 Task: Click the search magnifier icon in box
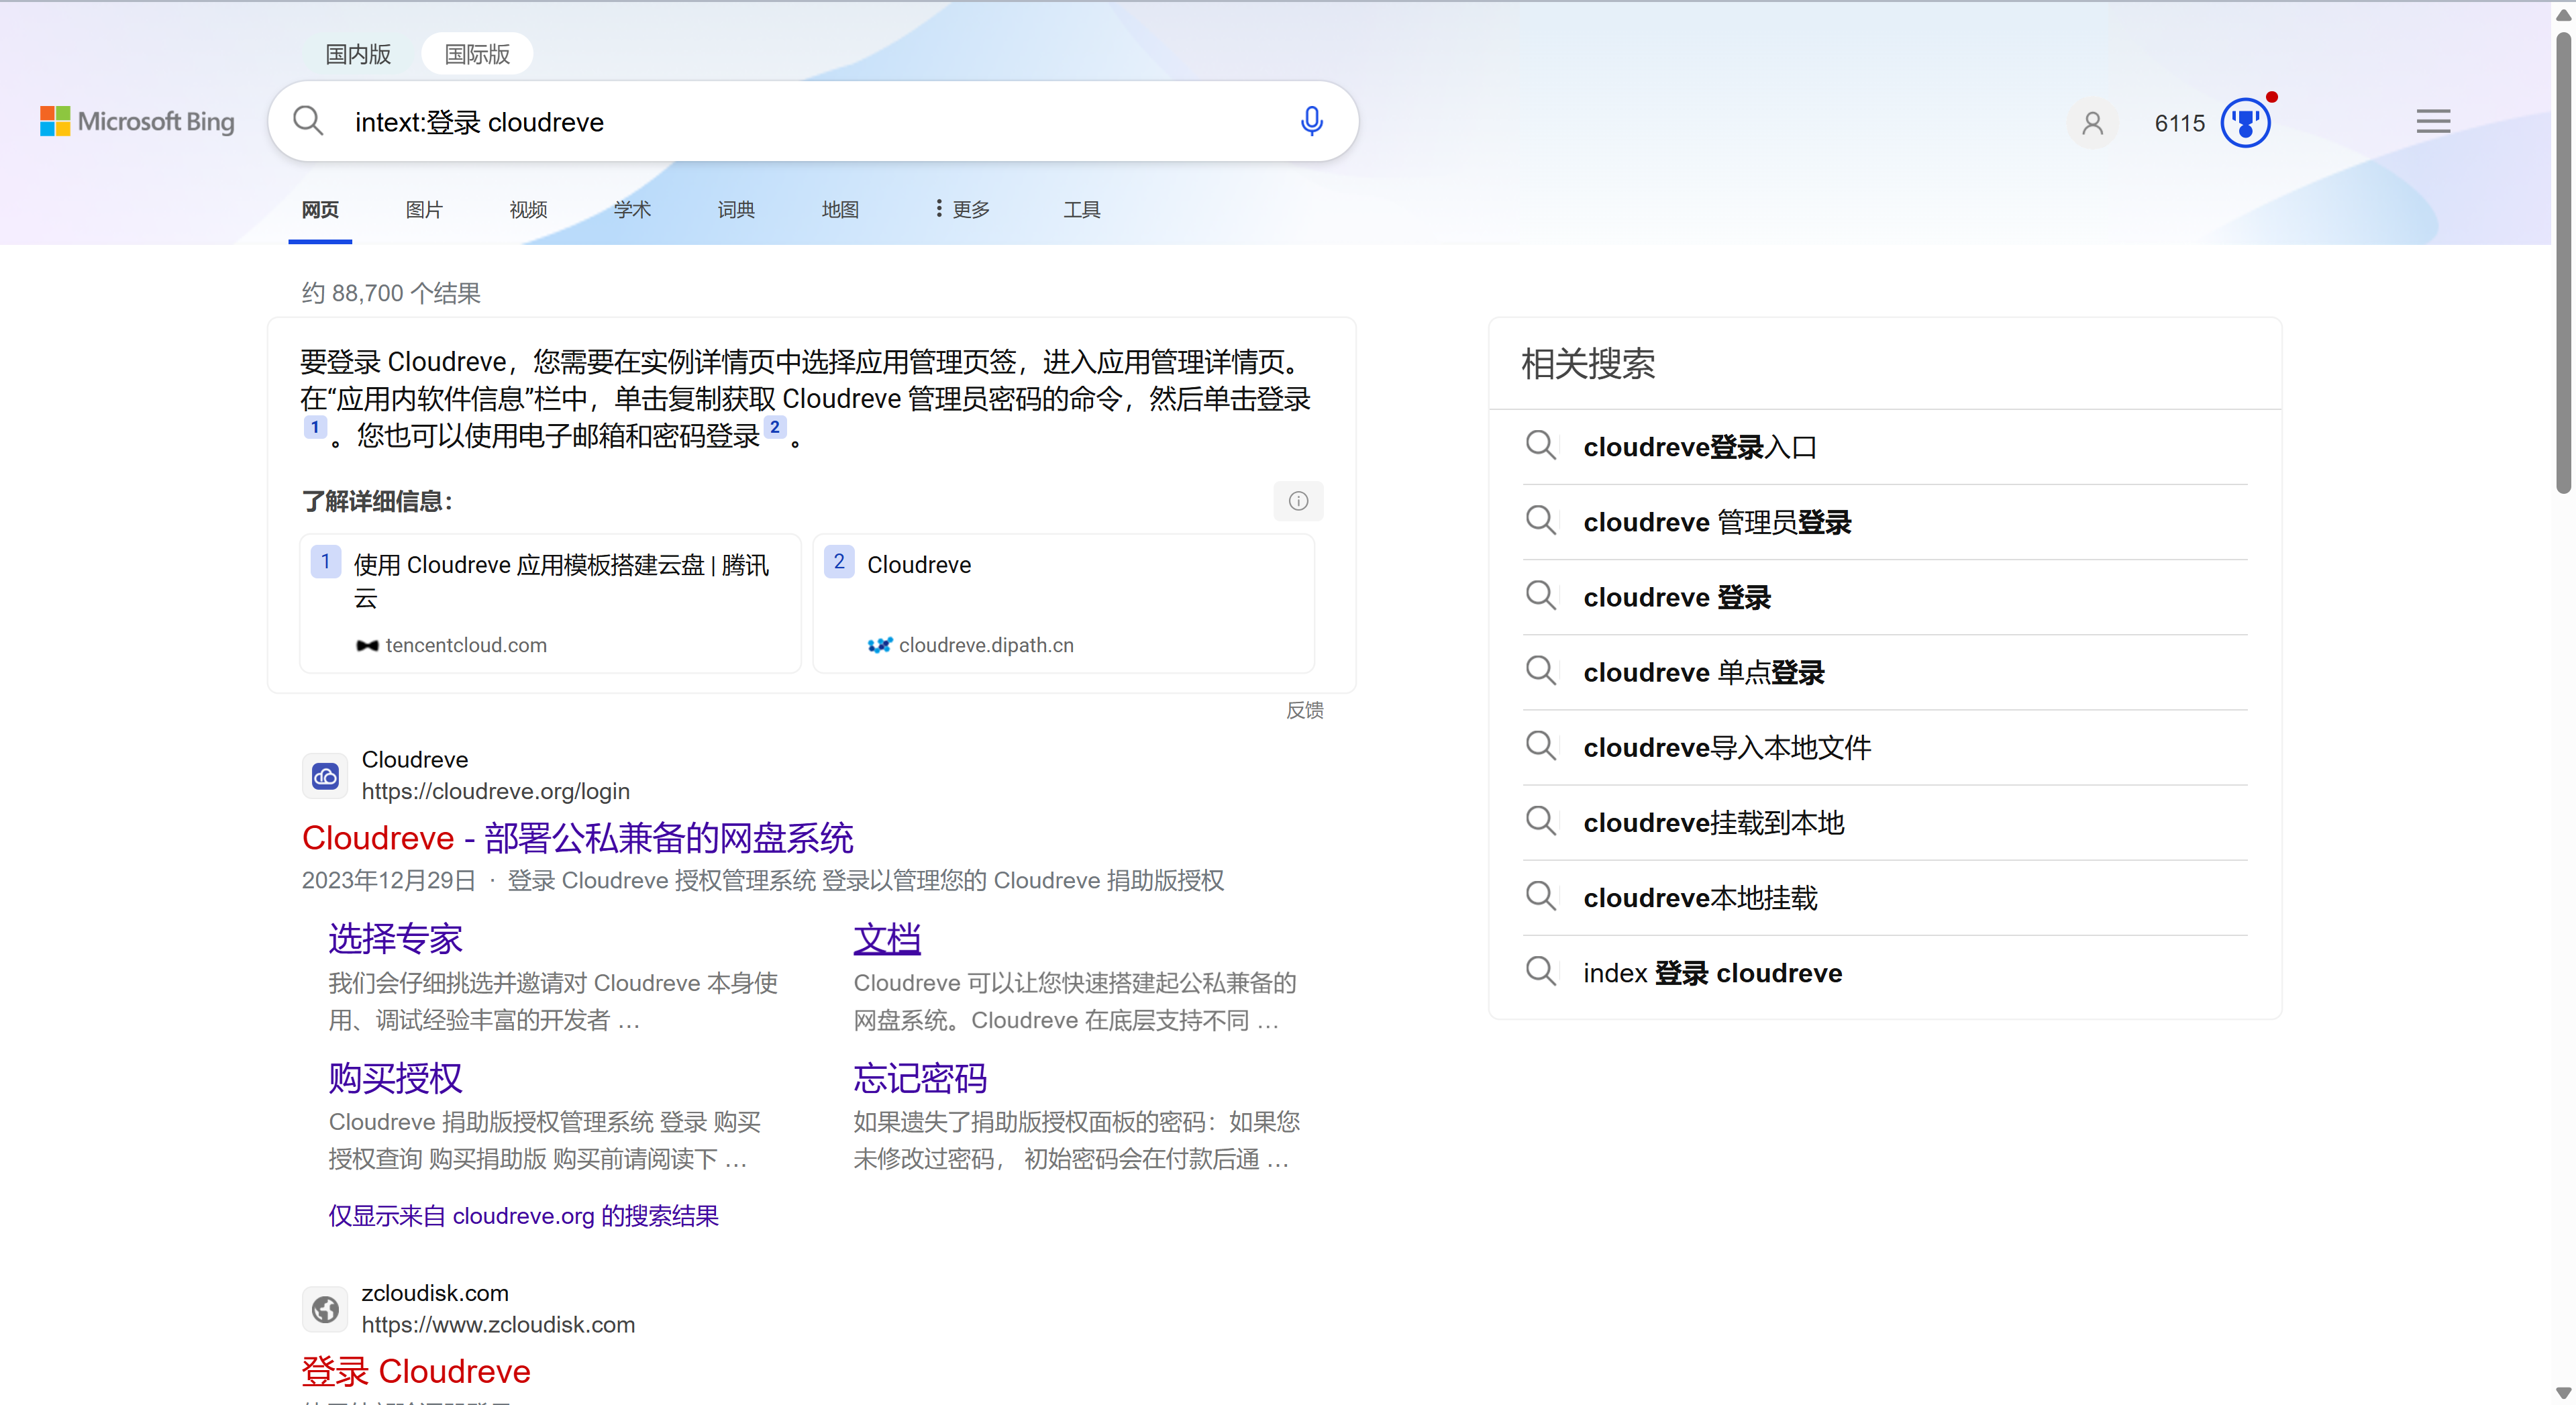[308, 122]
